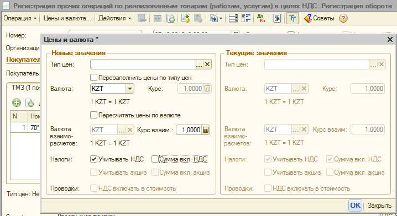Image resolution: width=397 pixels, height=216 pixels.
Task: Click the green add row icon in ТМЗ
Action: (x=17, y=102)
